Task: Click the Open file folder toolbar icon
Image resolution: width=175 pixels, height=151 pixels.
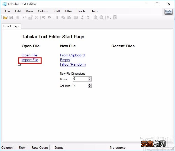Action: coord(5,17)
